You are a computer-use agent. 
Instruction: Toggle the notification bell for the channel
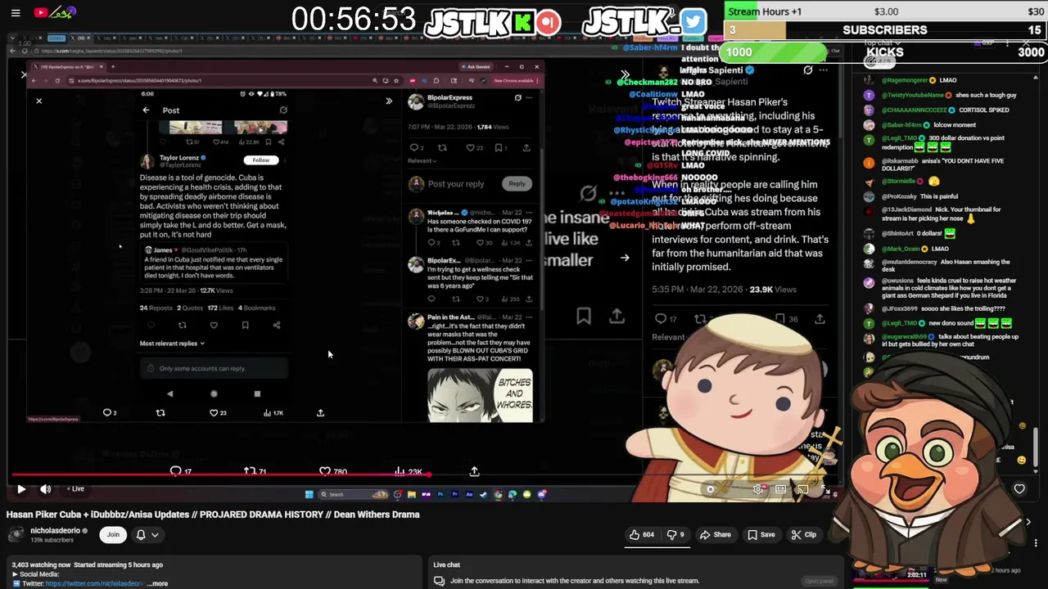coord(141,534)
